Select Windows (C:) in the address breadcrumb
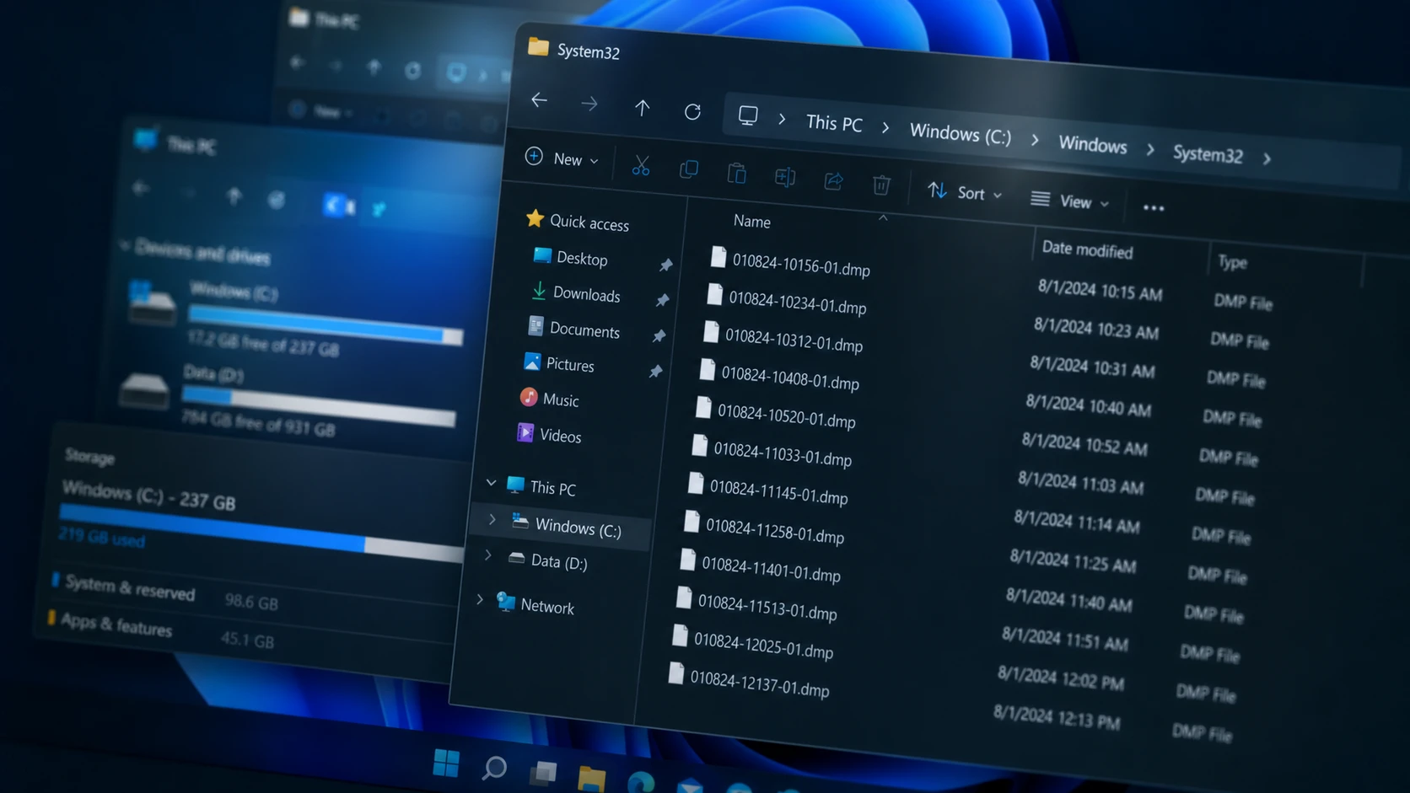Viewport: 1410px width, 793px height. [960, 133]
